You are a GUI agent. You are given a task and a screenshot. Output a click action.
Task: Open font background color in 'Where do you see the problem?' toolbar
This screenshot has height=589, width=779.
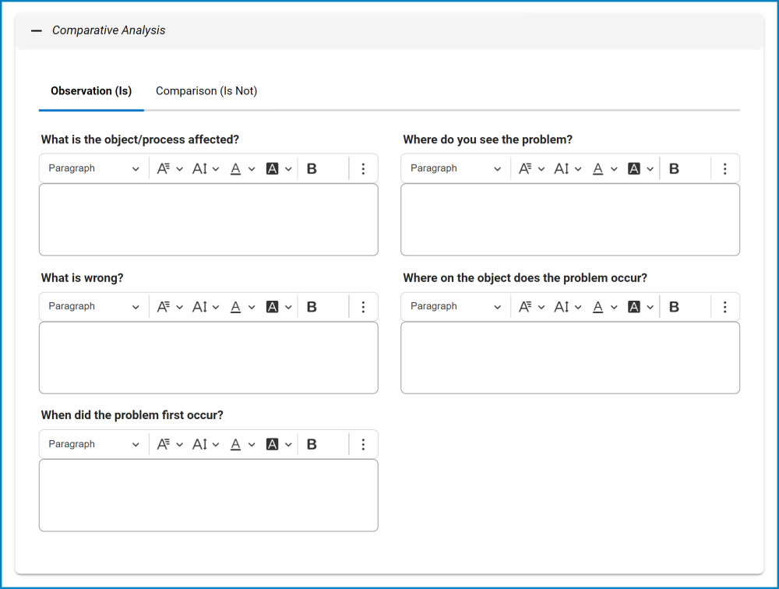click(640, 169)
